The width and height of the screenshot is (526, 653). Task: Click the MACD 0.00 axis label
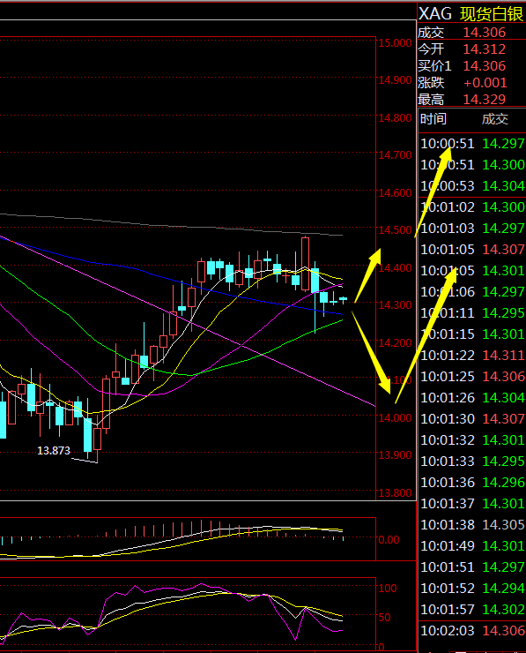(x=389, y=540)
